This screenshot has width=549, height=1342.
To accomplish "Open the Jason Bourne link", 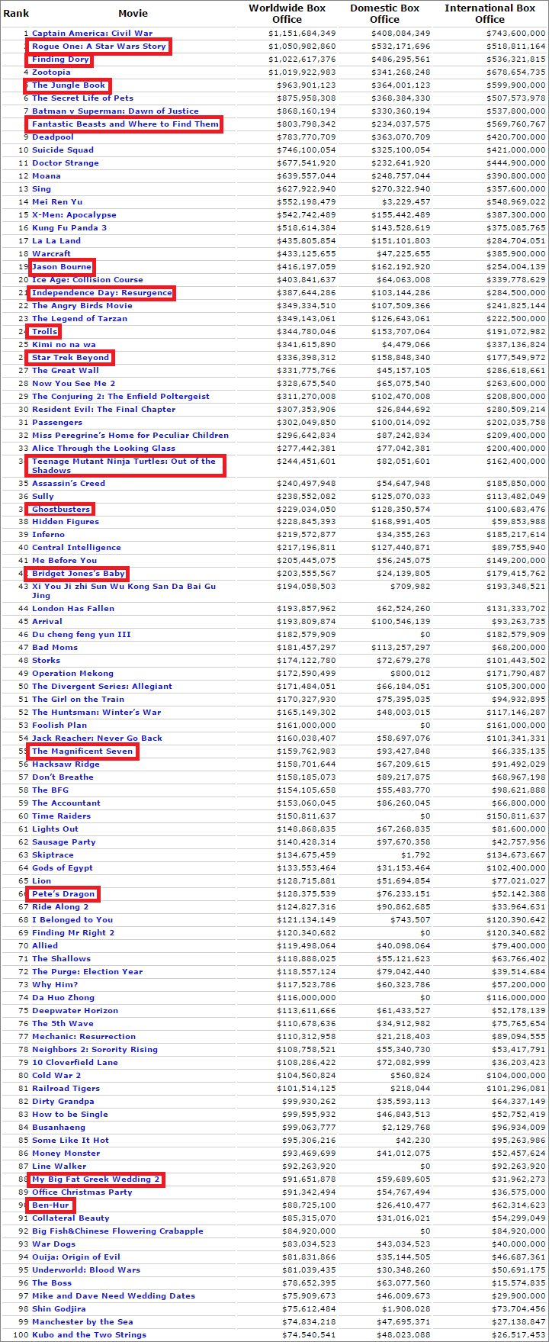I will click(x=62, y=267).
